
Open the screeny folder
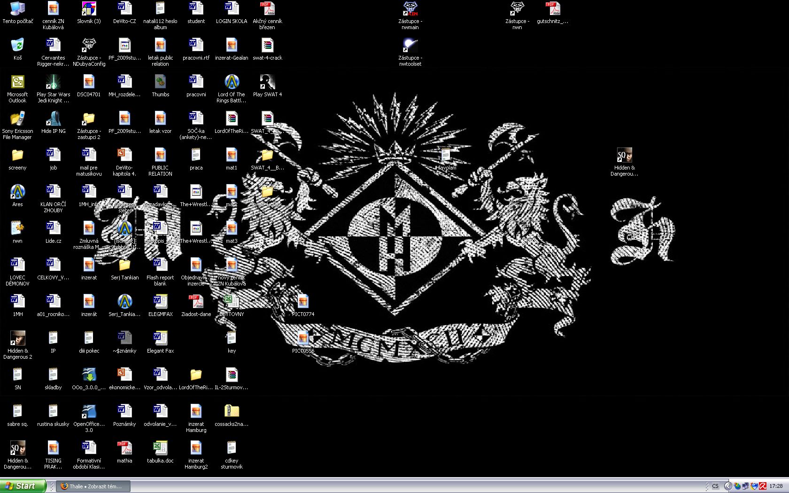pos(17,155)
